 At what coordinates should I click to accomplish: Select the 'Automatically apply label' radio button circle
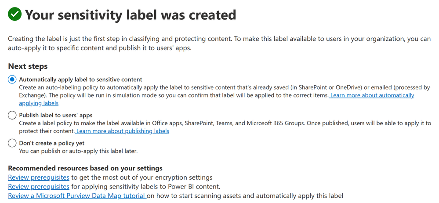pyautogui.click(x=12, y=79)
